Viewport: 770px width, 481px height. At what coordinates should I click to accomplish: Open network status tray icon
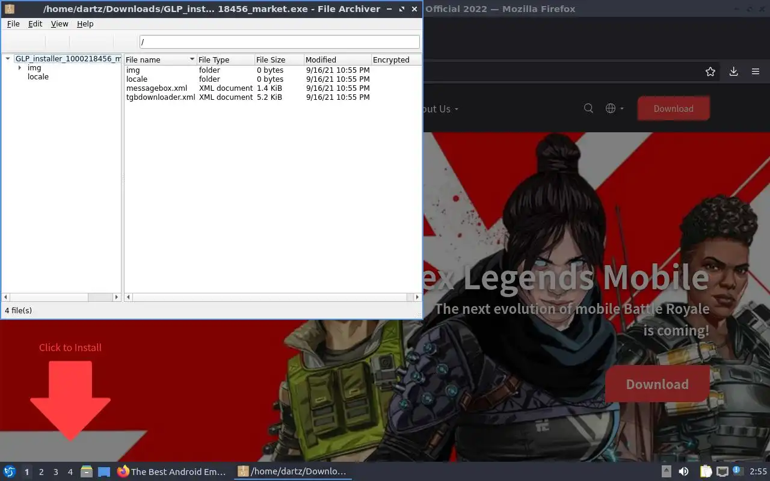pyautogui.click(x=722, y=471)
